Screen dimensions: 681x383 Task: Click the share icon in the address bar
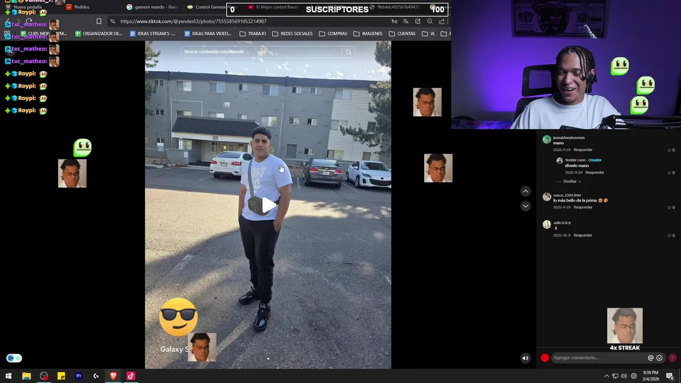[x=442, y=21]
